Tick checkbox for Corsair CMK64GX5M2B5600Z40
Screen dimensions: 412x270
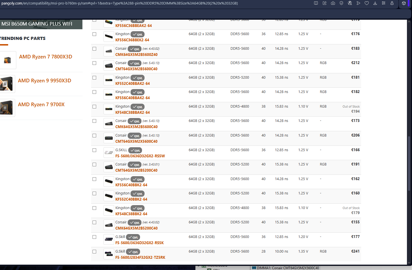pyautogui.click(x=94, y=49)
